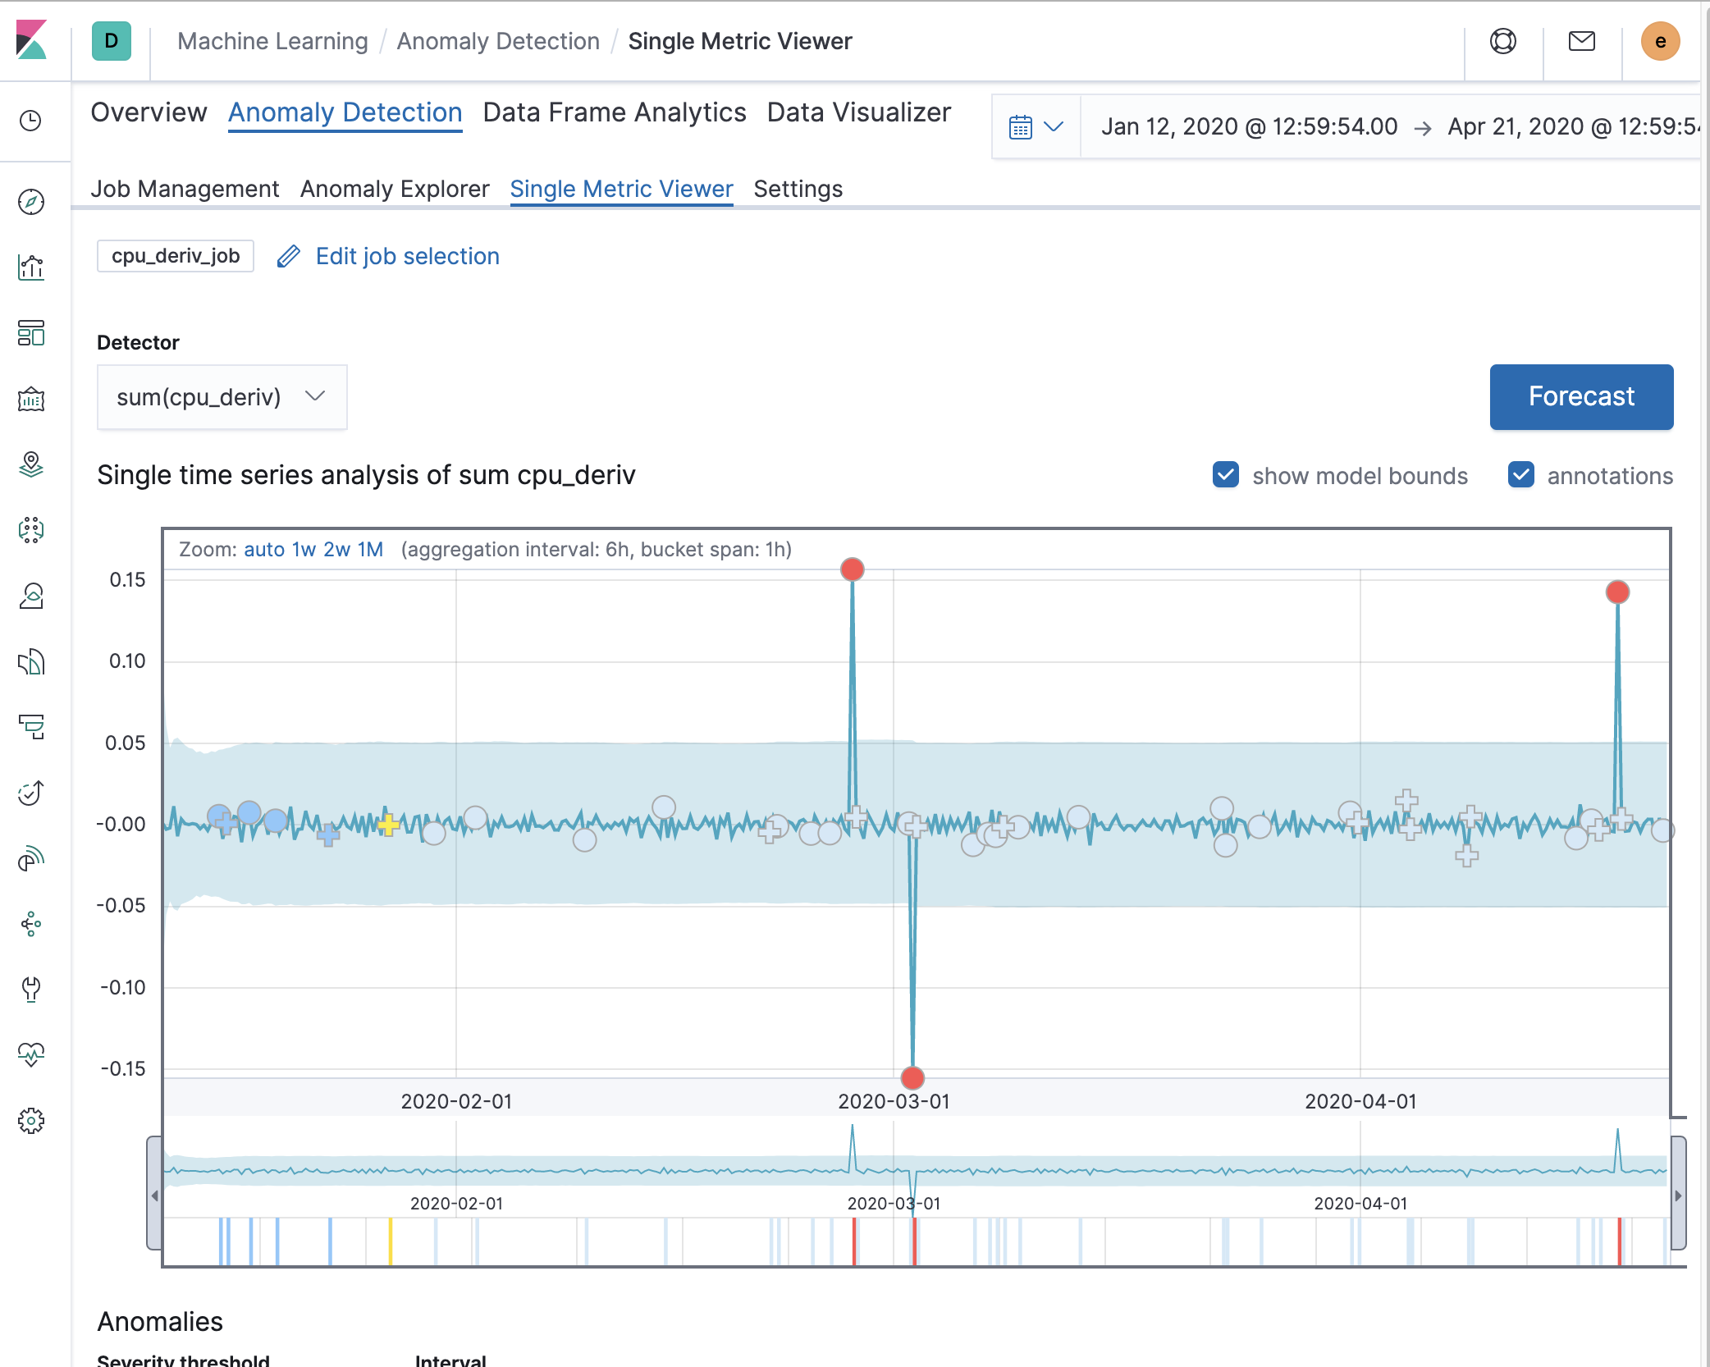The height and width of the screenshot is (1367, 1710).
Task: Click the right handle of context chart slider
Action: pyautogui.click(x=1678, y=1195)
